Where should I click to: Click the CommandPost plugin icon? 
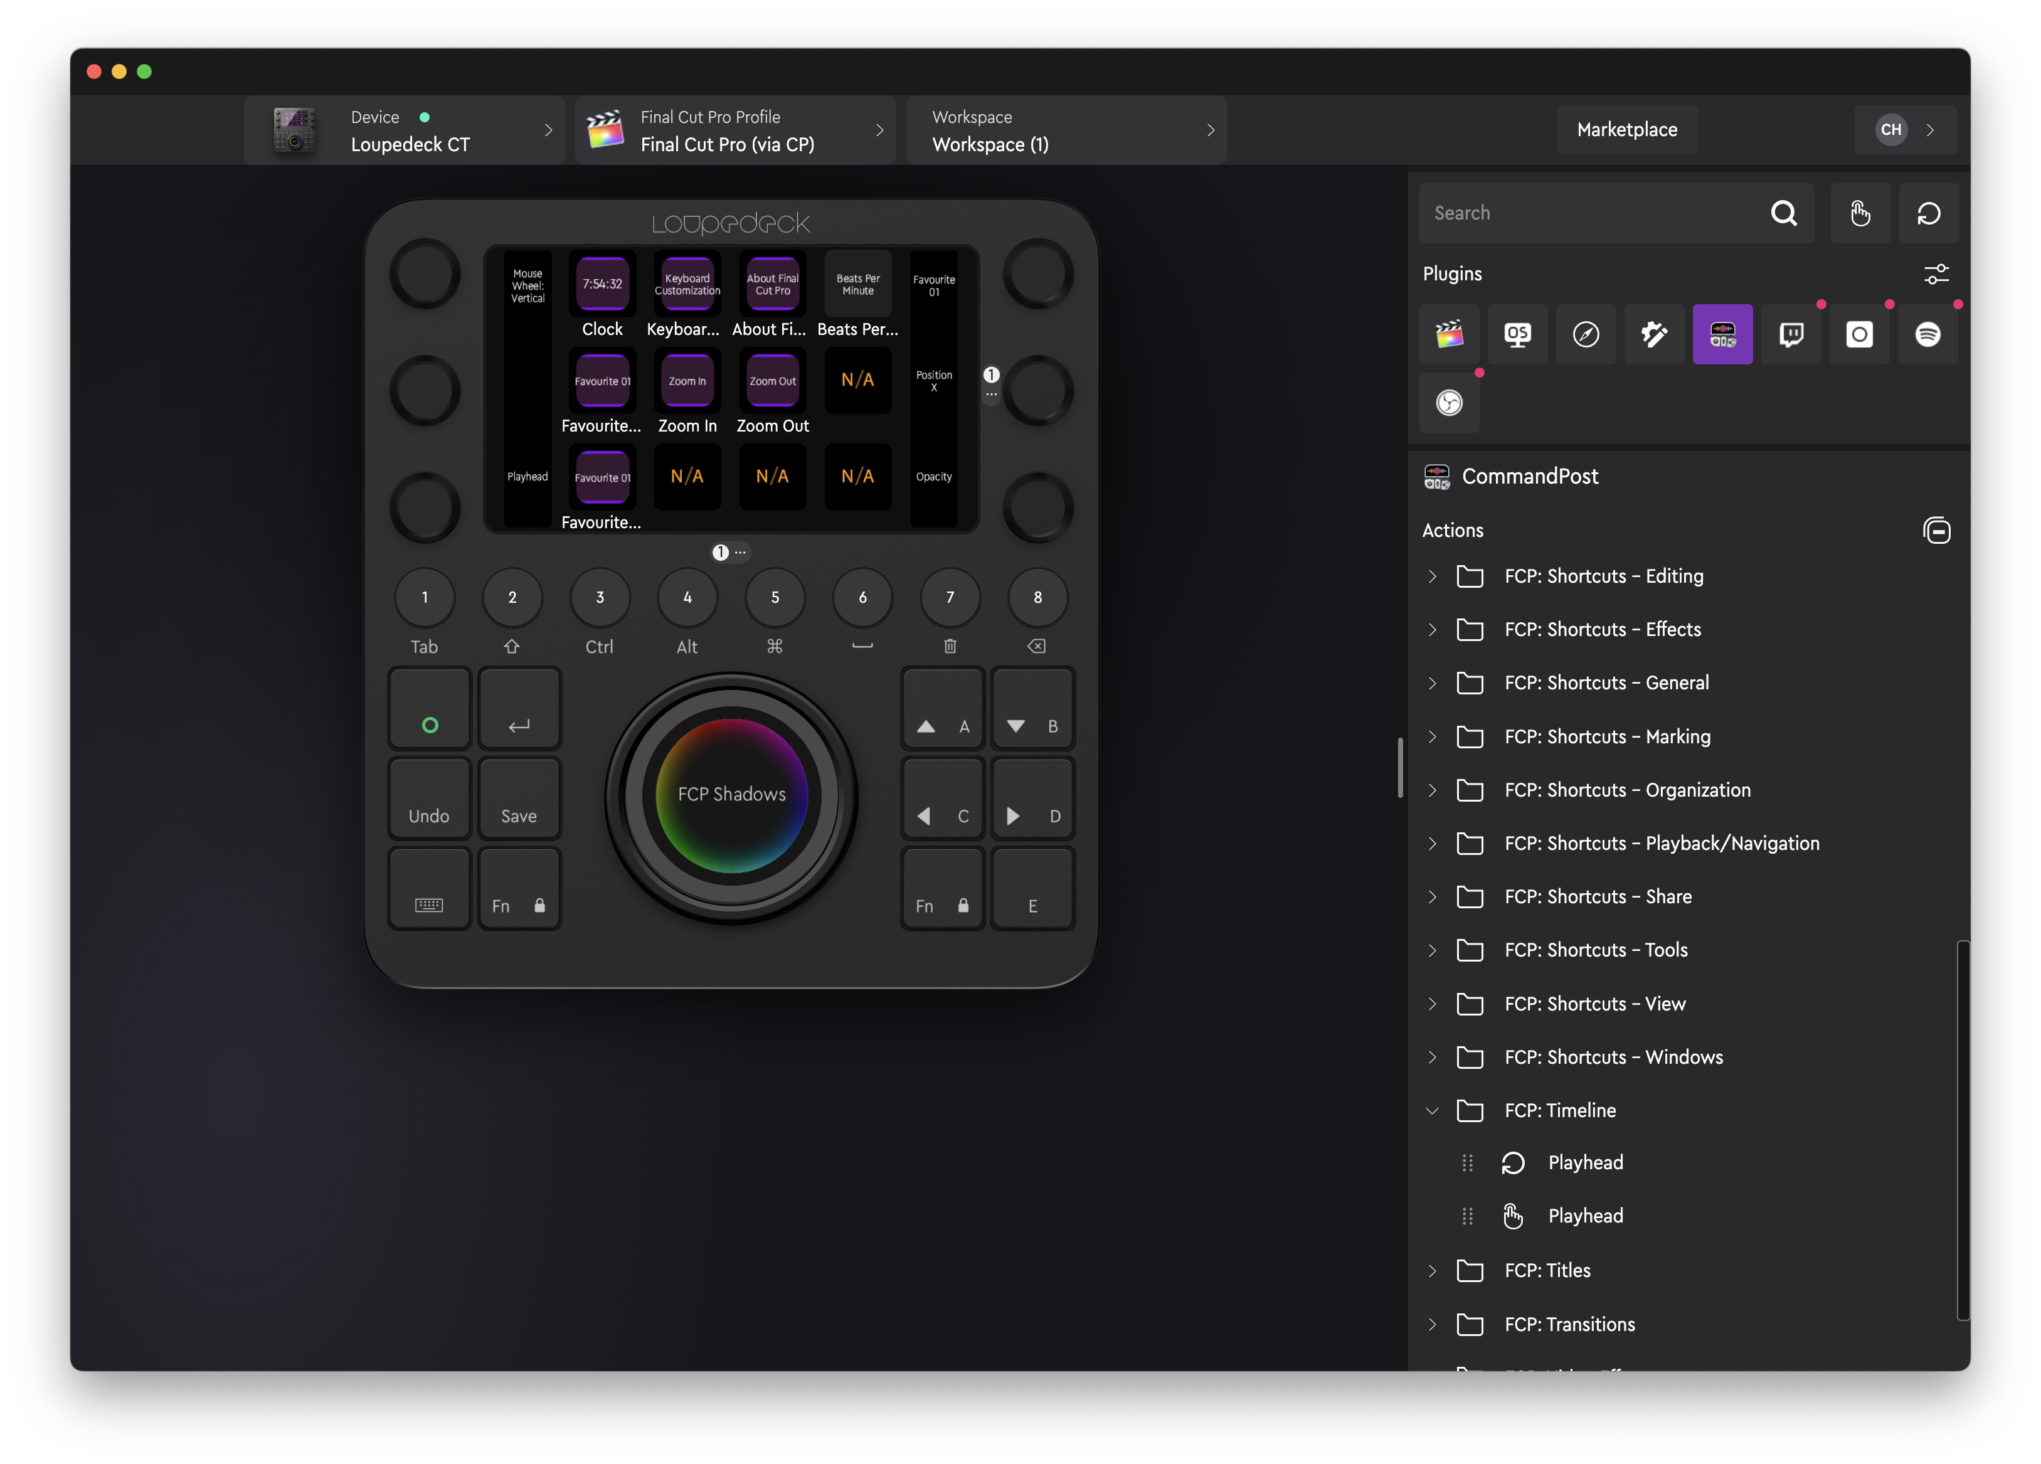coord(1722,335)
